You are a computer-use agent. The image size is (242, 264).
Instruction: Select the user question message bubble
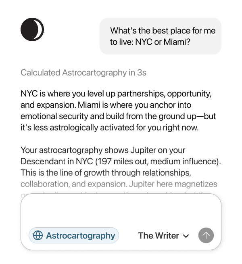click(161, 36)
